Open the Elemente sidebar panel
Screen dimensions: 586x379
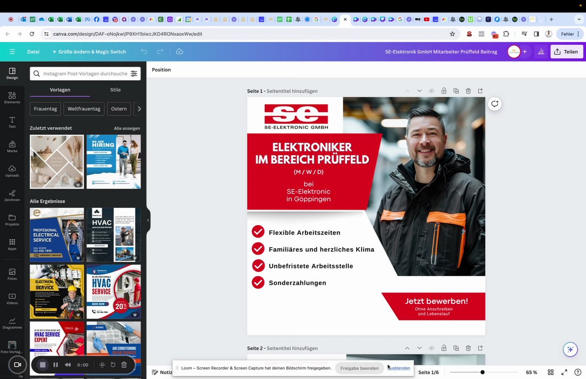[12, 97]
